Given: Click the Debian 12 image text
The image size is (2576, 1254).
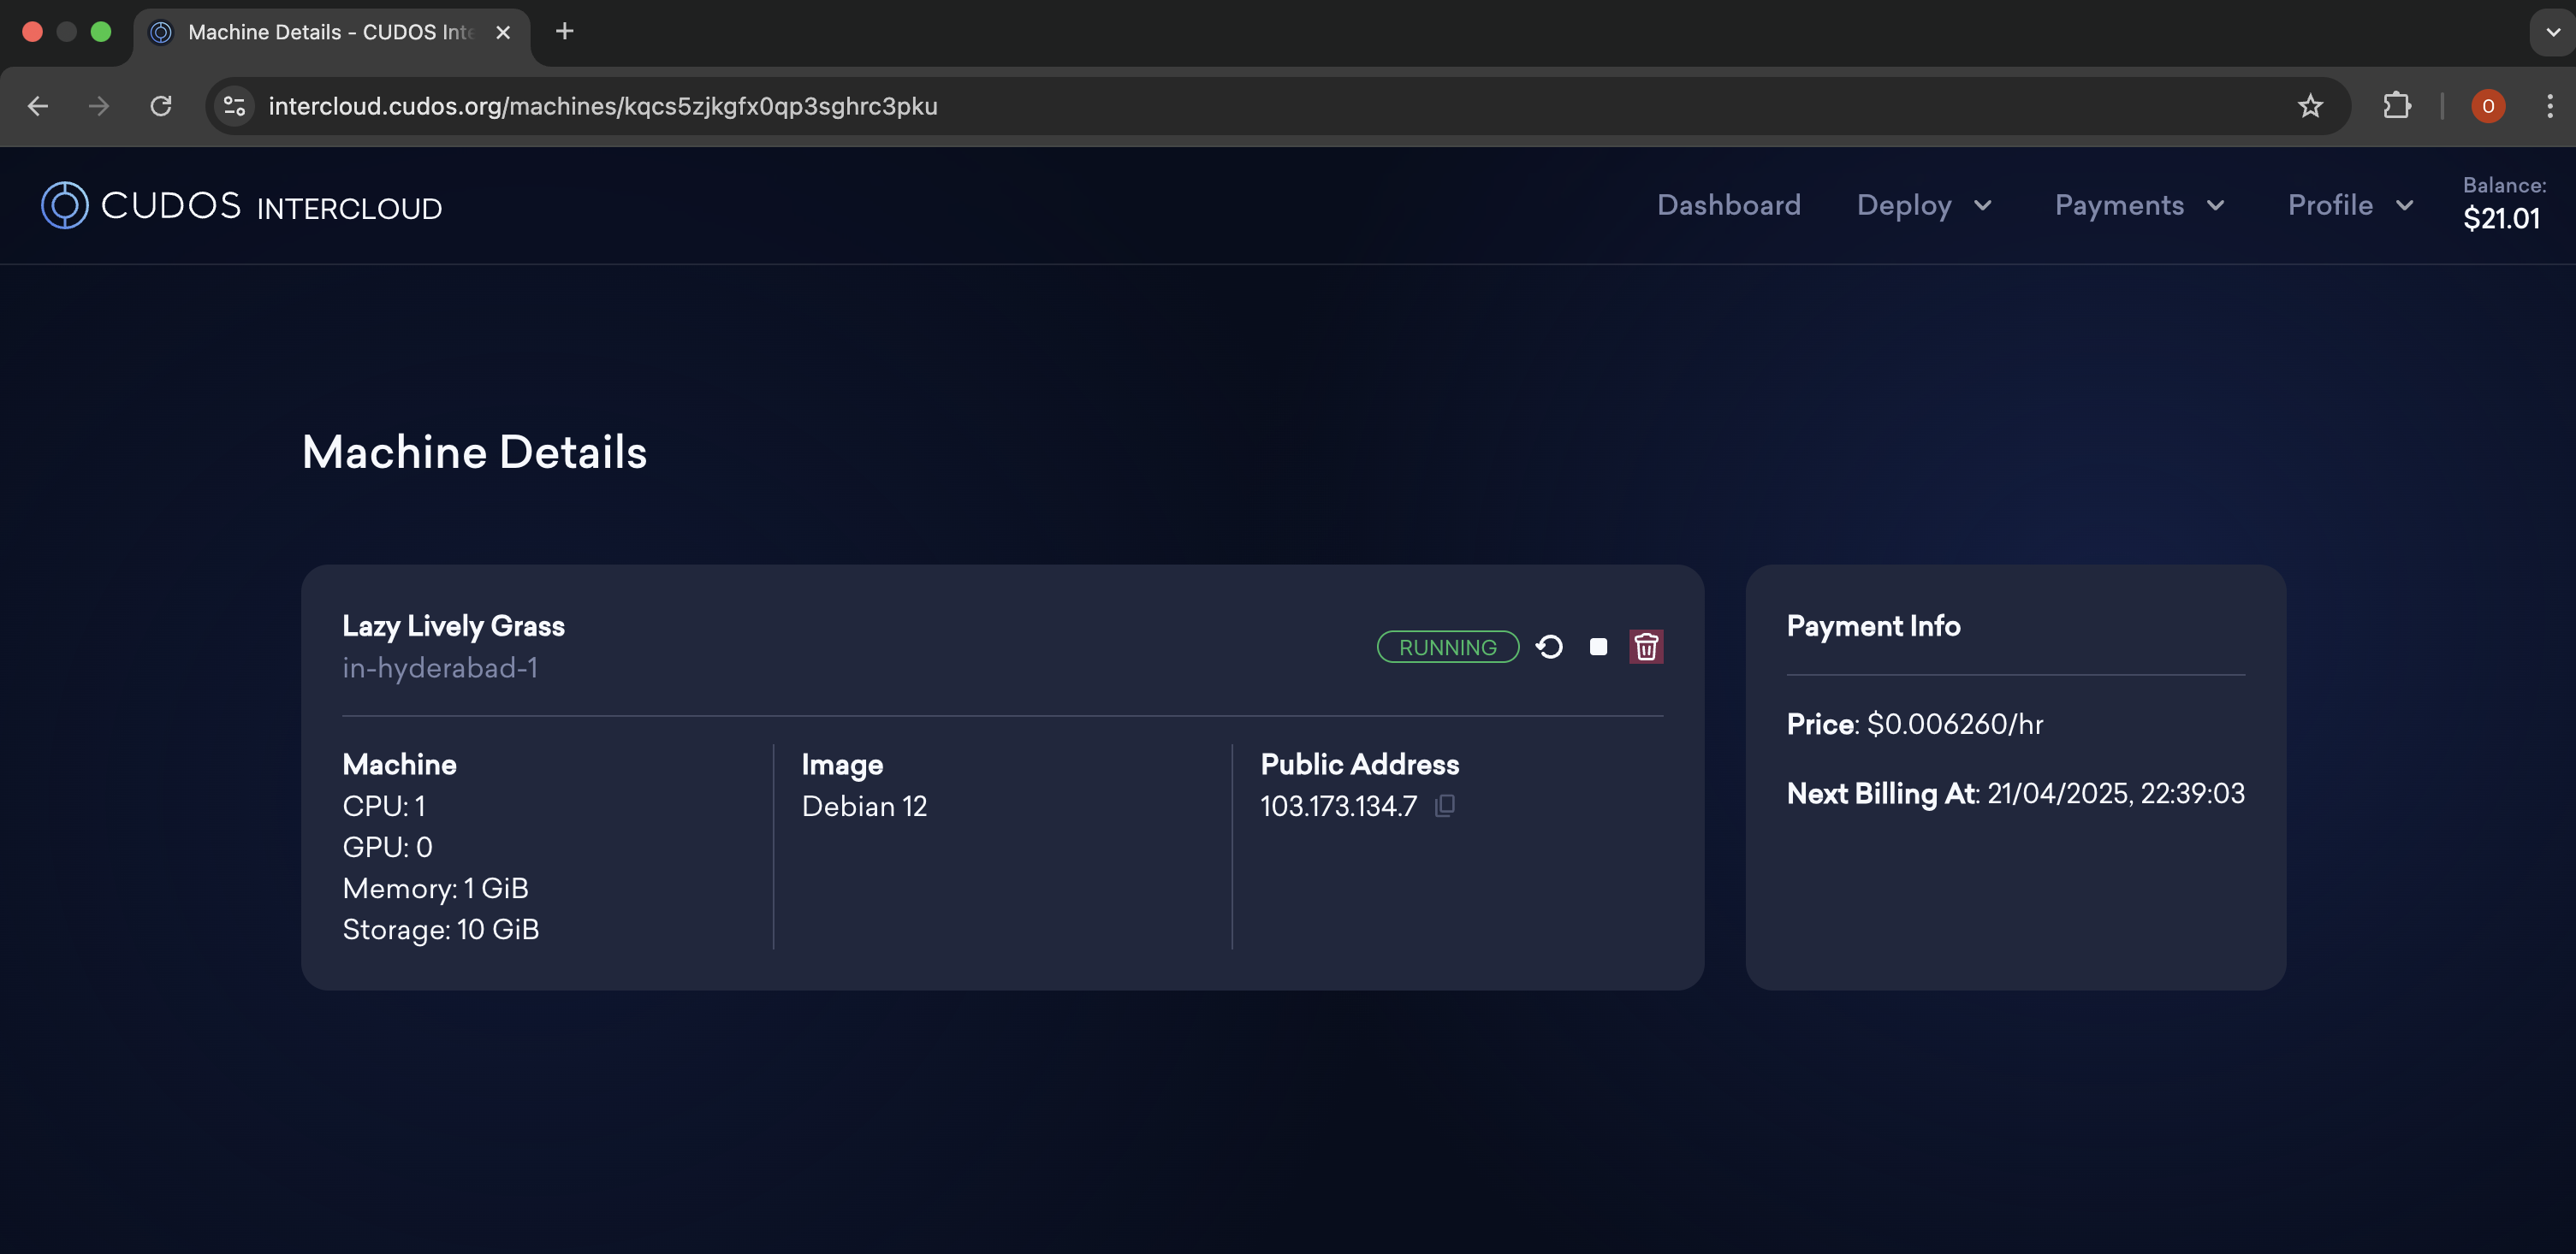Looking at the screenshot, I should 864,807.
